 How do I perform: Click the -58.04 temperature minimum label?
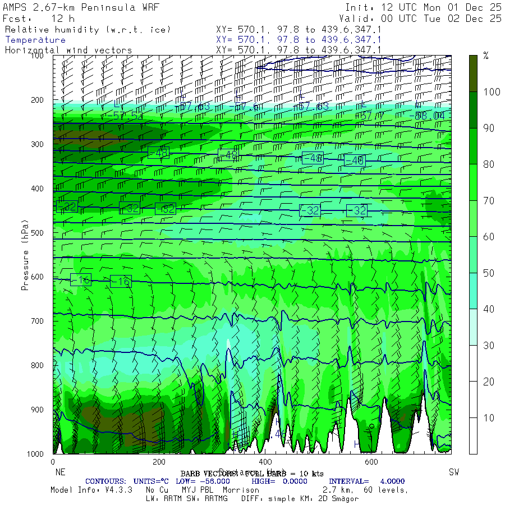(427, 116)
